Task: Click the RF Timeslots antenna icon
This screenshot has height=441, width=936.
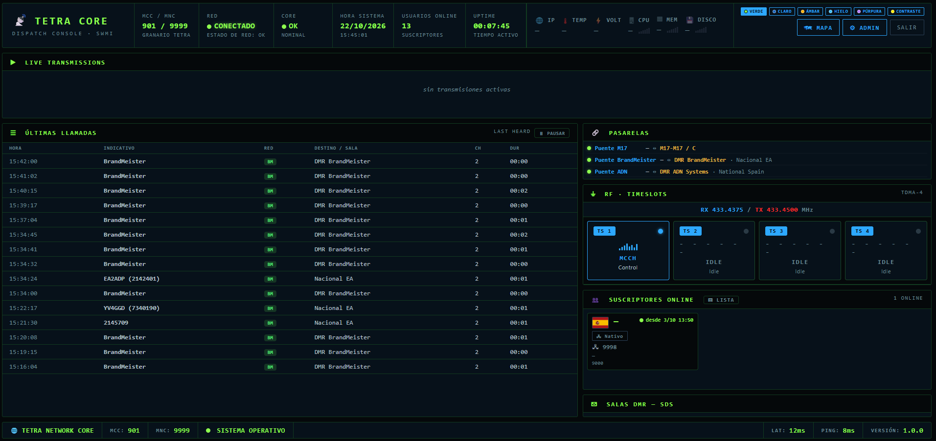Action: [x=593, y=194]
